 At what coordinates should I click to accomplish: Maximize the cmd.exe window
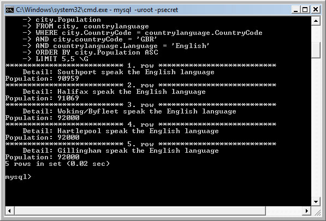[x=305, y=10]
